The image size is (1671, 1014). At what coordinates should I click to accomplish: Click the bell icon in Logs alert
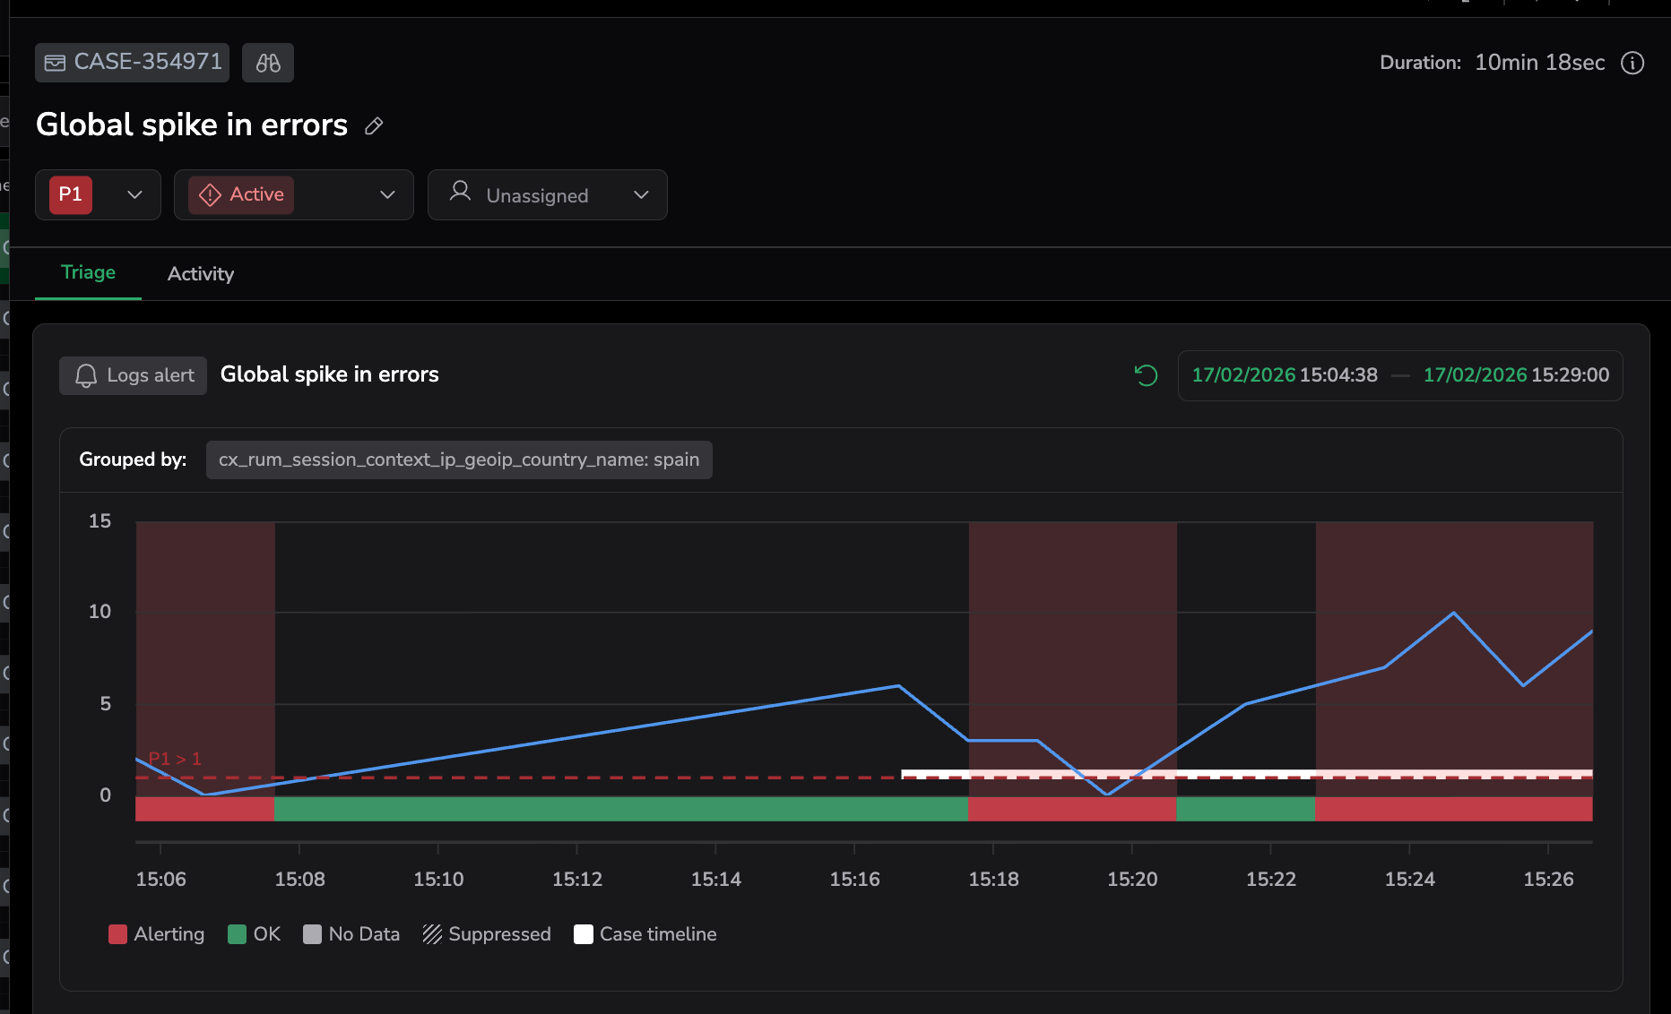86,375
